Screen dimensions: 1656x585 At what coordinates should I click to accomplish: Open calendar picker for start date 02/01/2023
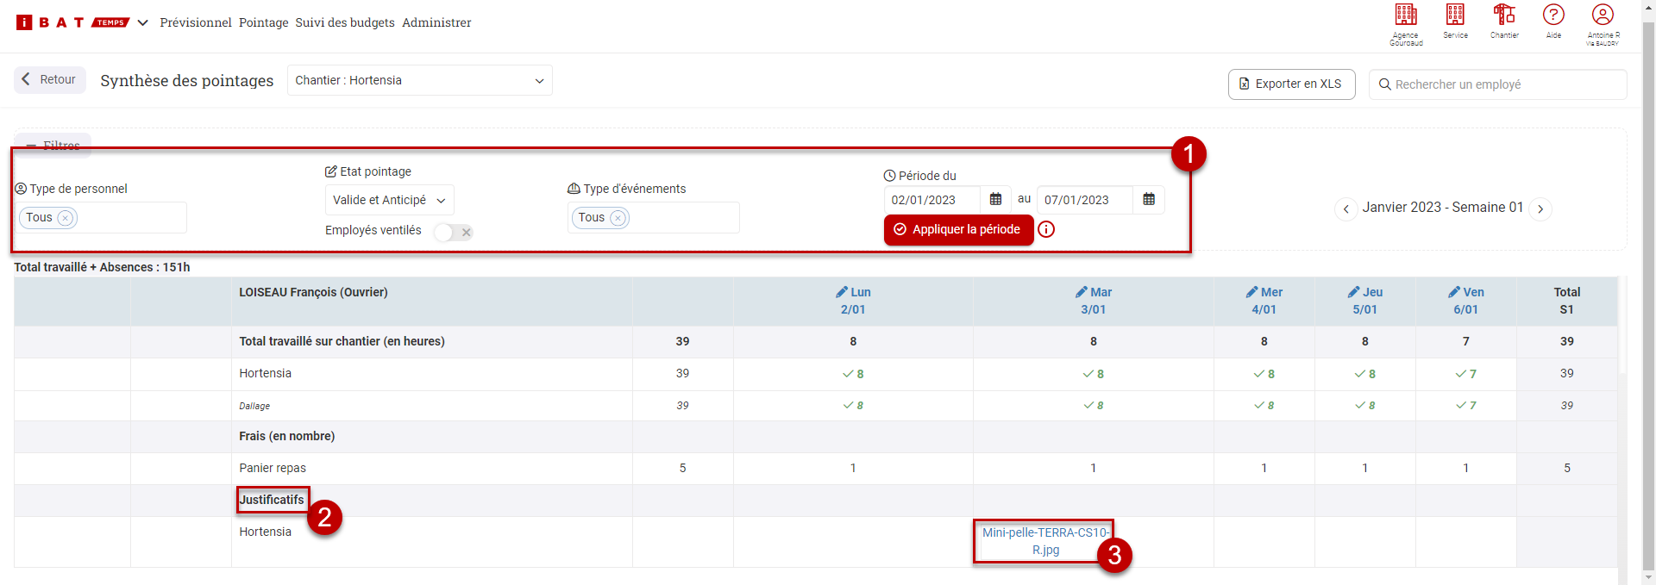click(x=995, y=200)
